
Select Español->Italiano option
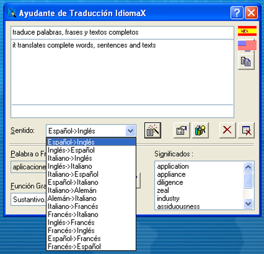[91, 182]
